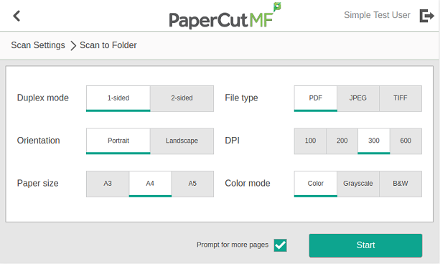Log out with the exit icon

[x=427, y=16]
